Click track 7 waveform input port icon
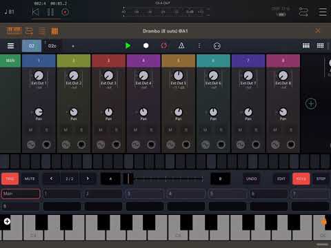The image size is (331, 248). coord(241,145)
